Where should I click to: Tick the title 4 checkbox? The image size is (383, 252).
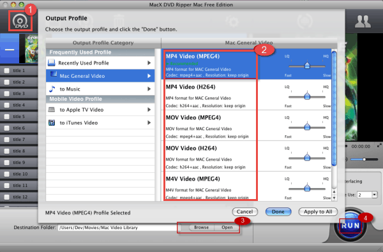[x=7, y=105]
